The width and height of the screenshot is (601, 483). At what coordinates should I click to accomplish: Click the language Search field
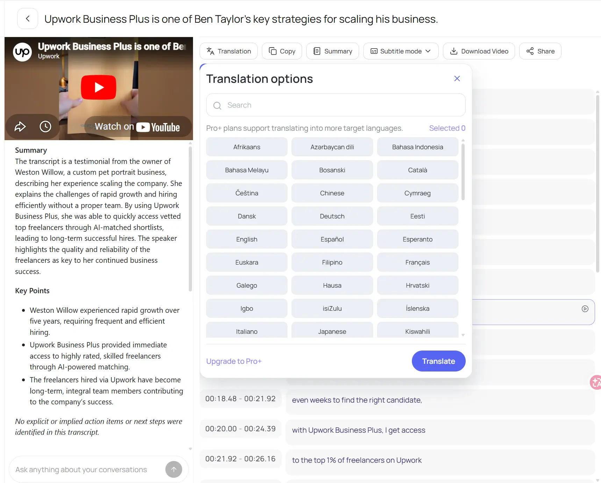pos(336,105)
